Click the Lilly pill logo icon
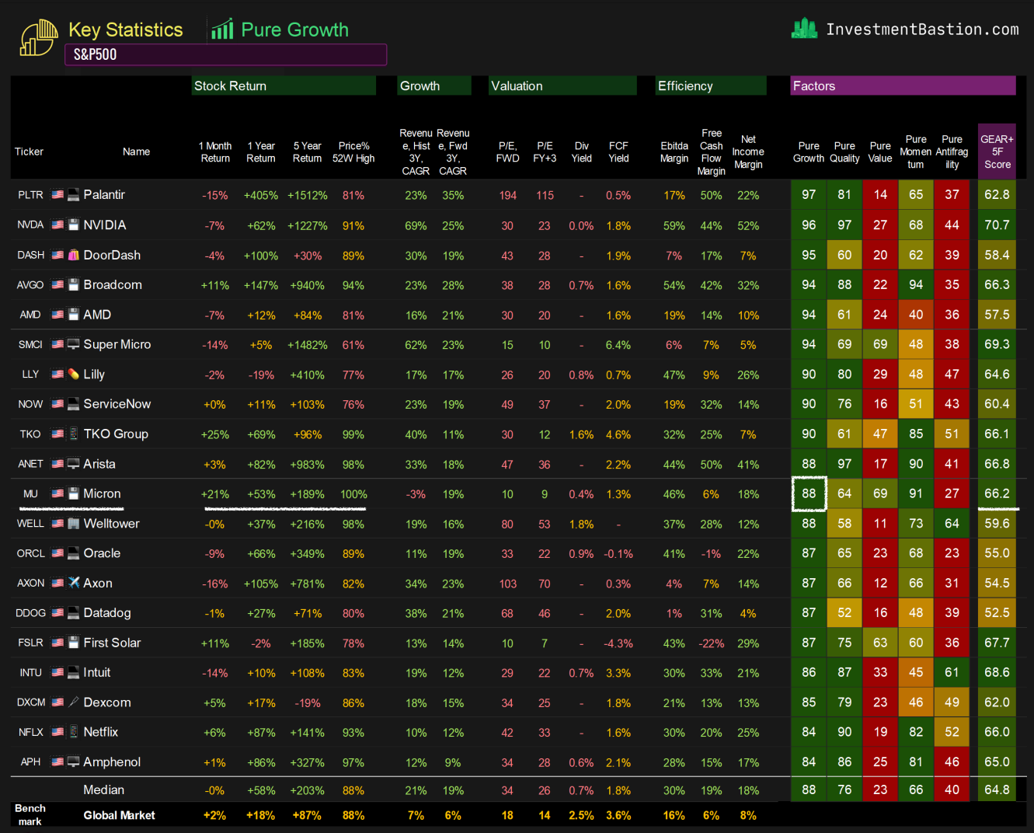1034x833 pixels. [x=74, y=374]
